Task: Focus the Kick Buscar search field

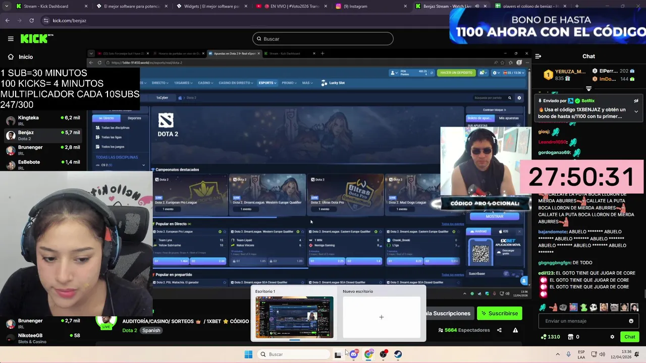Action: click(x=323, y=39)
